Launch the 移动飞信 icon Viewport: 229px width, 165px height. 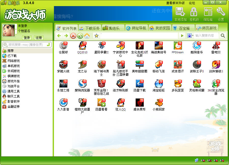(159, 64)
